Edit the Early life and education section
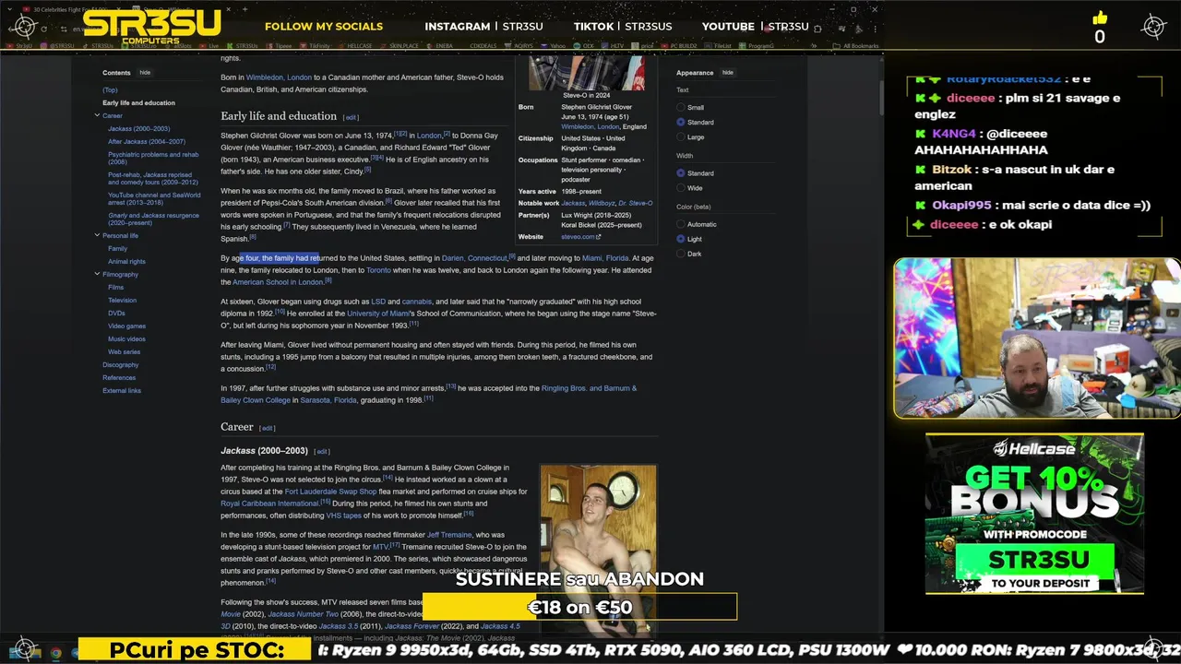This screenshot has width=1181, height=664. [x=351, y=117]
